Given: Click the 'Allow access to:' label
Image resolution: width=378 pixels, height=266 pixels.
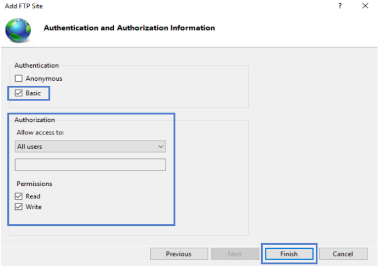Looking at the screenshot, I should [x=40, y=133].
